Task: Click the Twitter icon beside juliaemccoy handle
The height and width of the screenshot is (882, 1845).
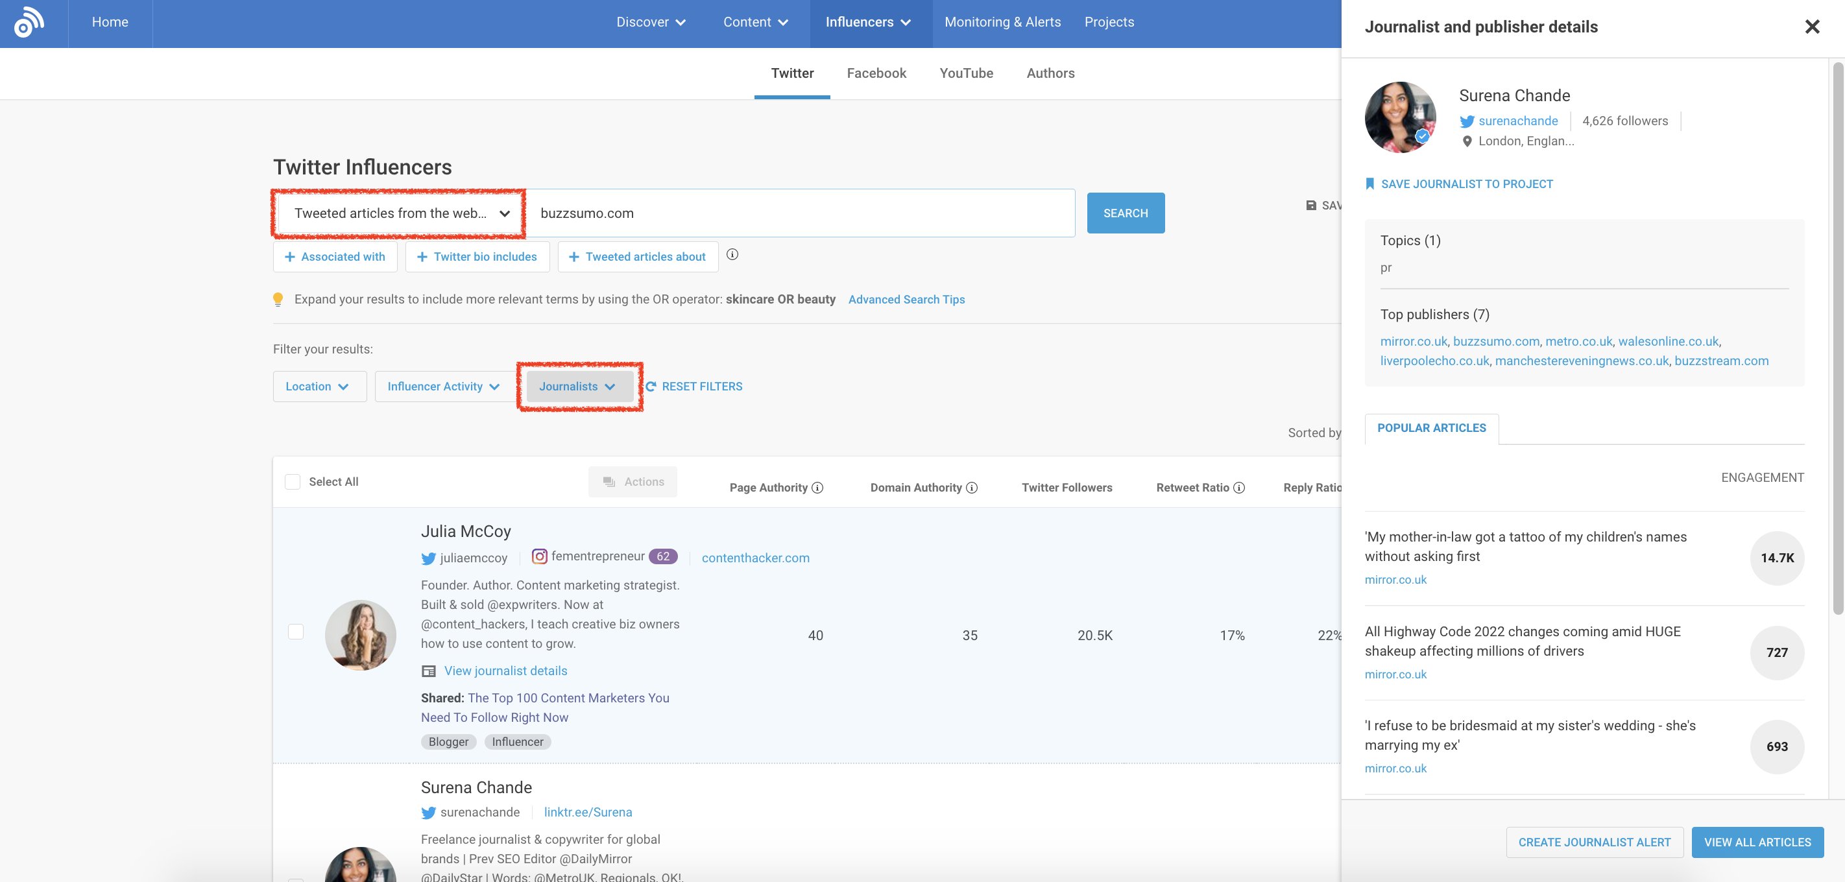Action: (428, 558)
